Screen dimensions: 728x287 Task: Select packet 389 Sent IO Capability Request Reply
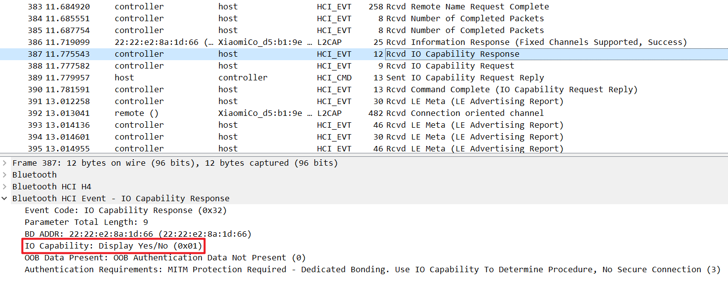[x=364, y=78]
